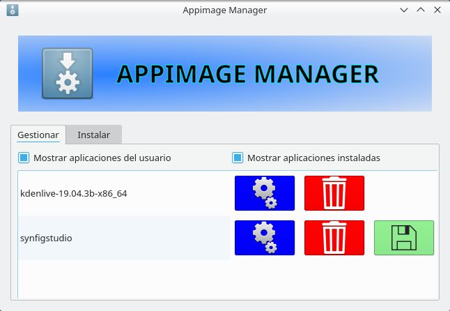This screenshot has height=311, width=450.
Task: Minimize the Appimage Manager window
Action: click(x=404, y=10)
